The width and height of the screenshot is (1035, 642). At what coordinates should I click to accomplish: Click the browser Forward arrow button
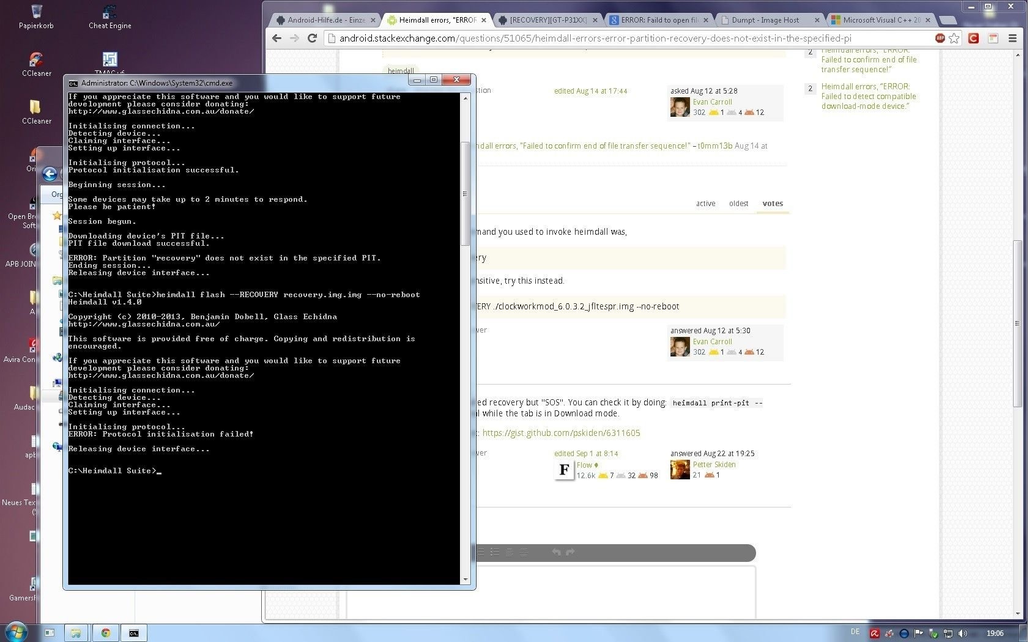coord(294,38)
